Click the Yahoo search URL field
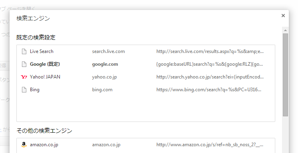The height and width of the screenshot is (153, 298). coord(210,77)
